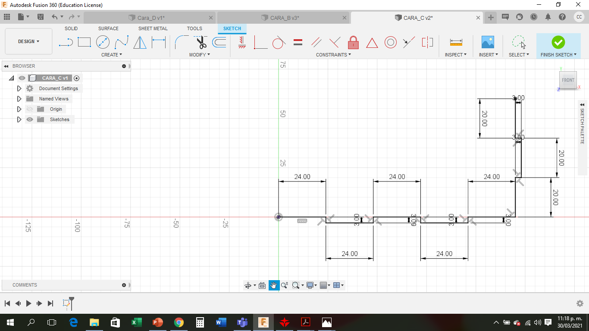
Task: Apply Horizontal/Vertical constraint
Action: [x=242, y=42]
